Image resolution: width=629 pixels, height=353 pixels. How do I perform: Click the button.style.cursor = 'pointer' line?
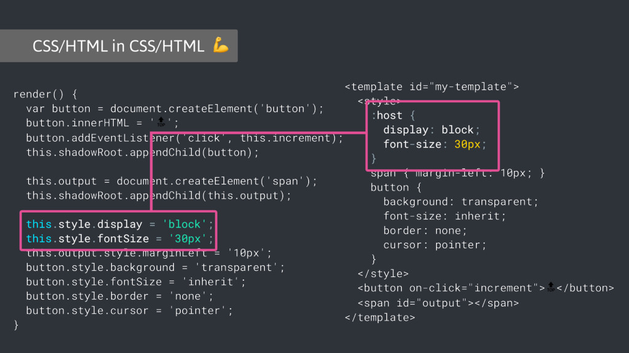(x=129, y=311)
